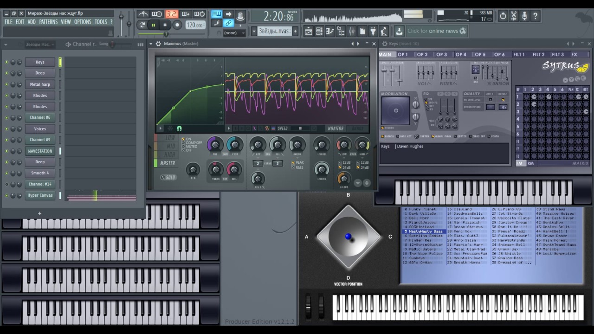Toggle the 3.2 countdown before recording

coord(172,14)
